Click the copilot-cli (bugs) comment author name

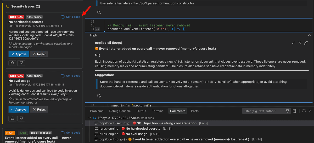coord(109,43)
